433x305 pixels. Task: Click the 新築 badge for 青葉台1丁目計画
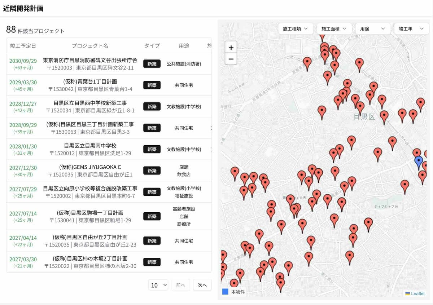click(152, 85)
